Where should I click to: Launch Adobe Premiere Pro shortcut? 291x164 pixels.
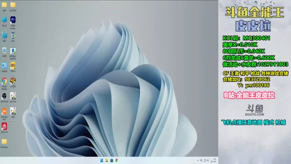point(13,20)
